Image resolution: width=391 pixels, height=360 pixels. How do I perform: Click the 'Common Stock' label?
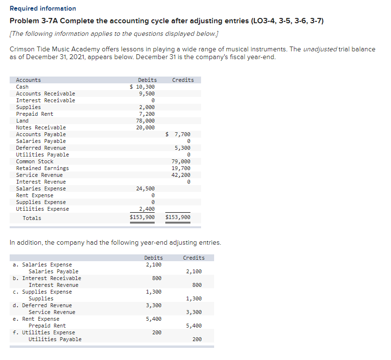(35, 161)
